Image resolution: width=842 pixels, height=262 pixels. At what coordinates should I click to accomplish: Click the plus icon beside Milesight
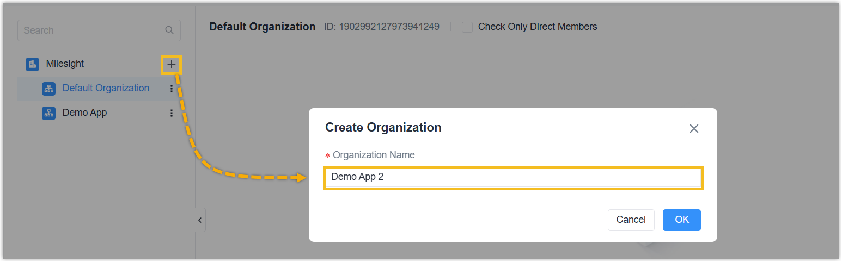172,65
